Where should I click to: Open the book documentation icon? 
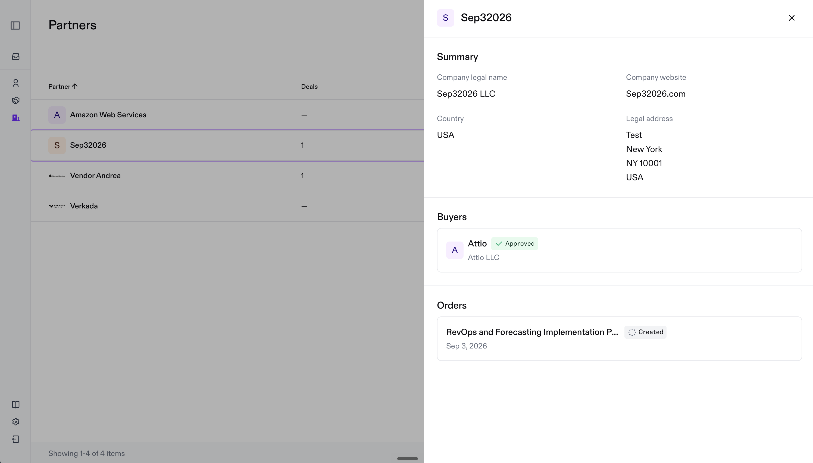tap(15, 404)
